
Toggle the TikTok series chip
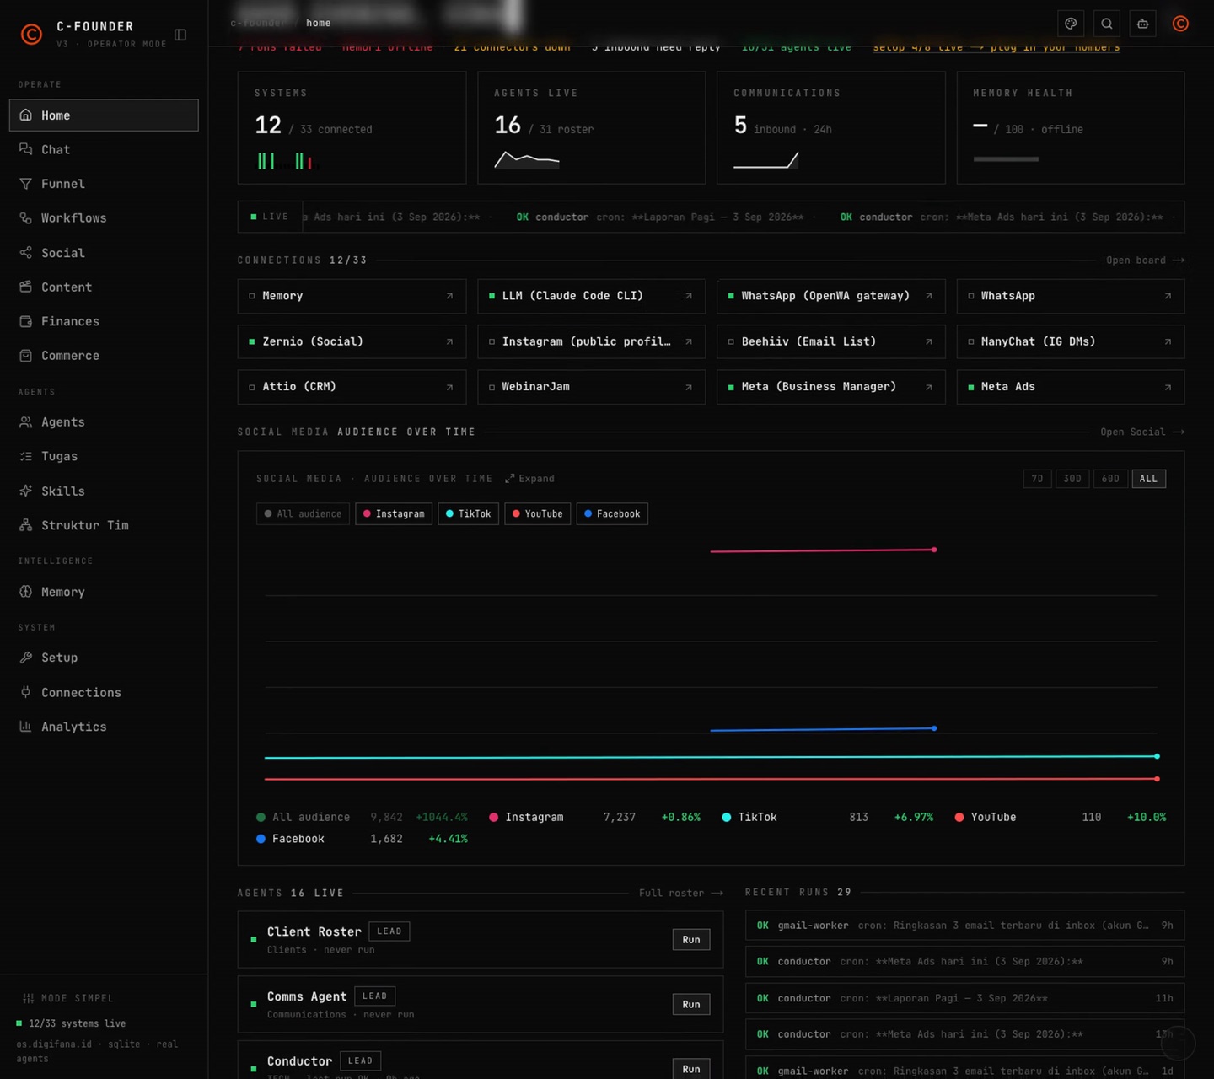point(468,513)
